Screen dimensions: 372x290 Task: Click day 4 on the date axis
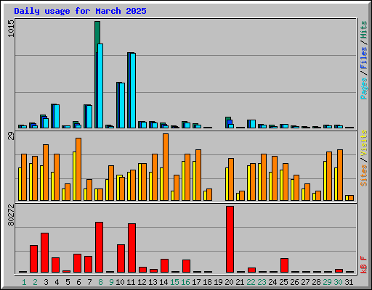57,282
